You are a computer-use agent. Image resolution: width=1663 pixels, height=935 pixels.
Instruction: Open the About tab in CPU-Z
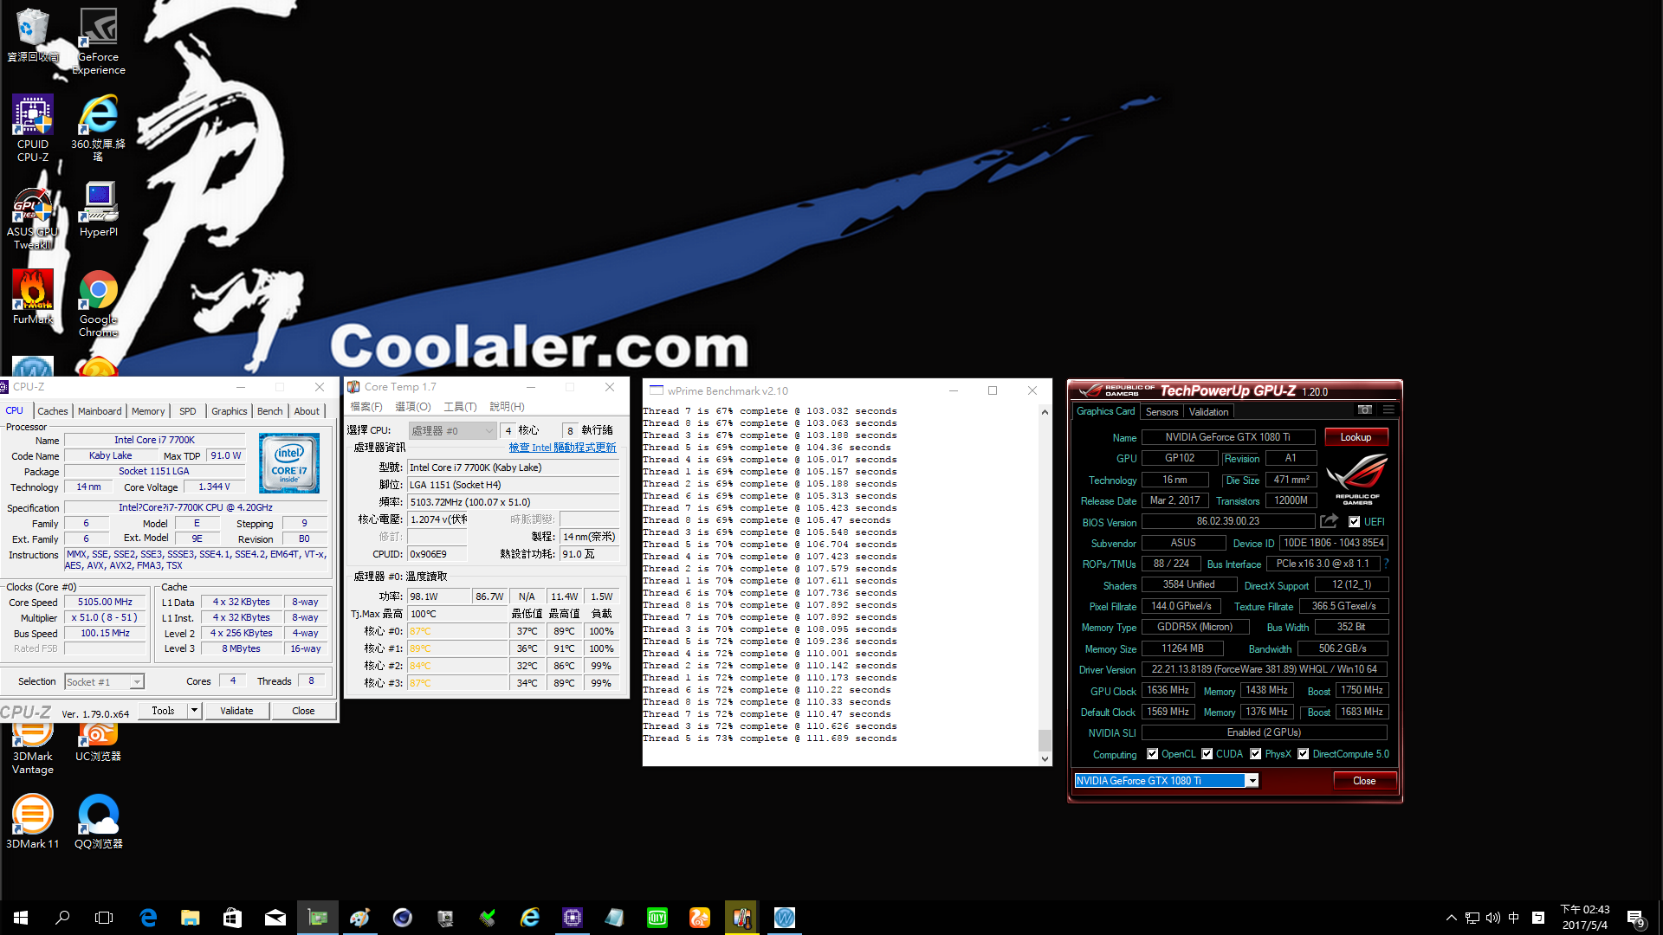307,411
